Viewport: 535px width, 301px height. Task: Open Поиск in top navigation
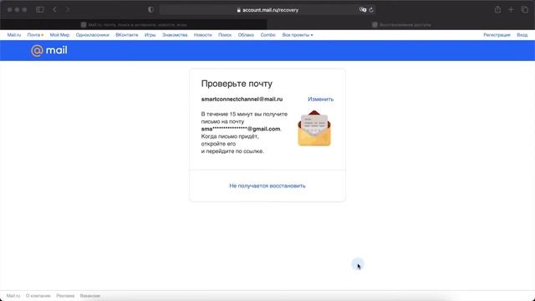[225, 35]
